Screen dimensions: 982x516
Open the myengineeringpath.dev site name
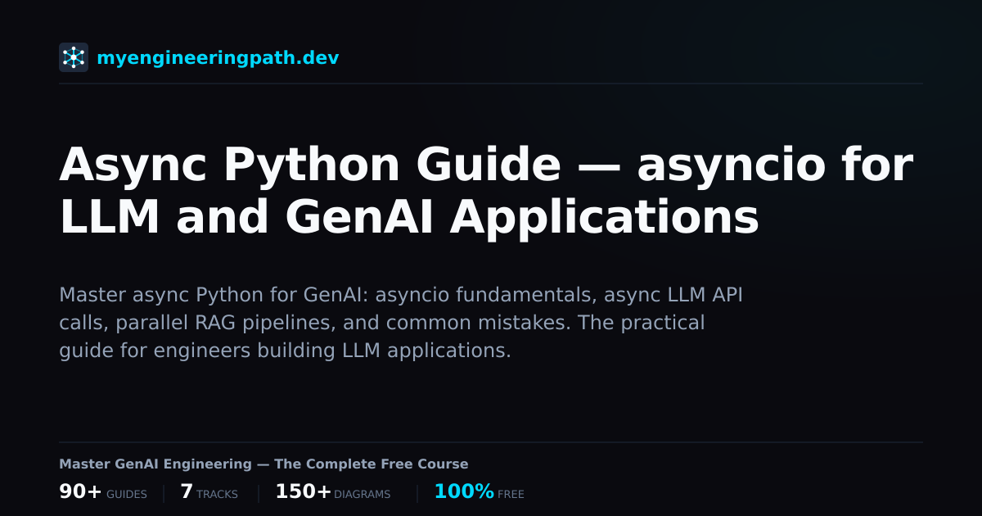(218, 58)
